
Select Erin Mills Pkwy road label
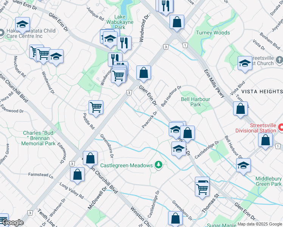pos(214,83)
